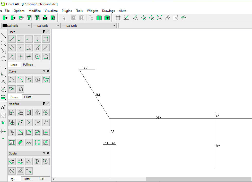Open print preview
Viewport: 252px width, 182px height.
pos(53,18)
